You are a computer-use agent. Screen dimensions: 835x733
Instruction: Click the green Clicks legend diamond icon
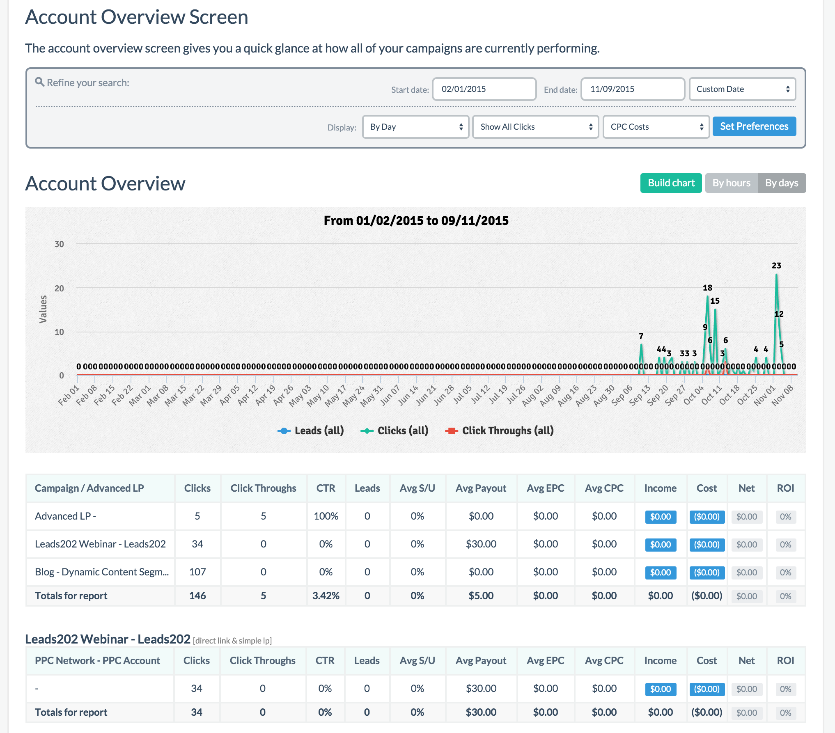[x=366, y=431]
